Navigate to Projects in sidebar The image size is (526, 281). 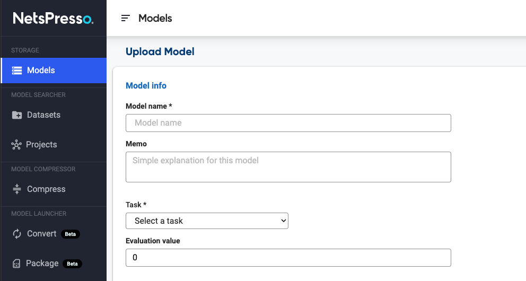[x=41, y=145]
